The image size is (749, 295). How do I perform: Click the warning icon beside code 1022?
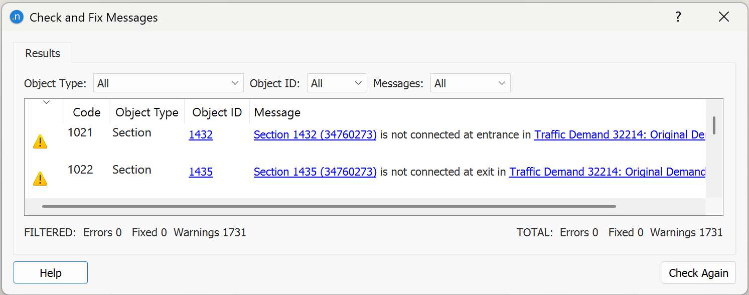[x=40, y=178]
